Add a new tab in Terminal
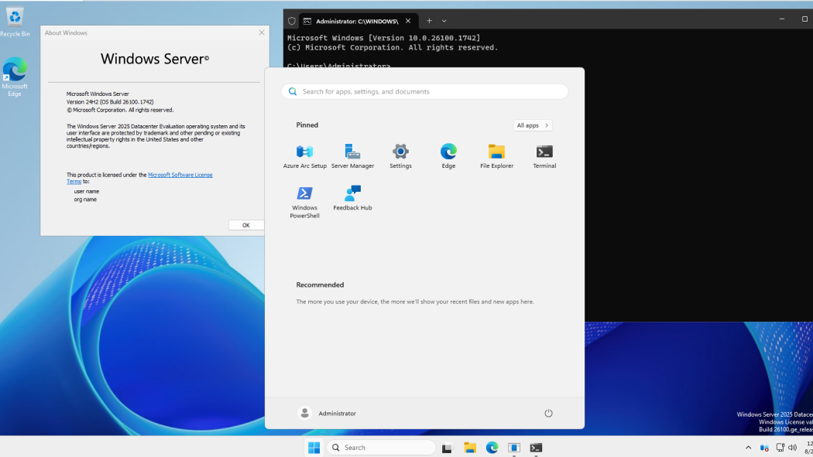813x457 pixels. [x=429, y=21]
